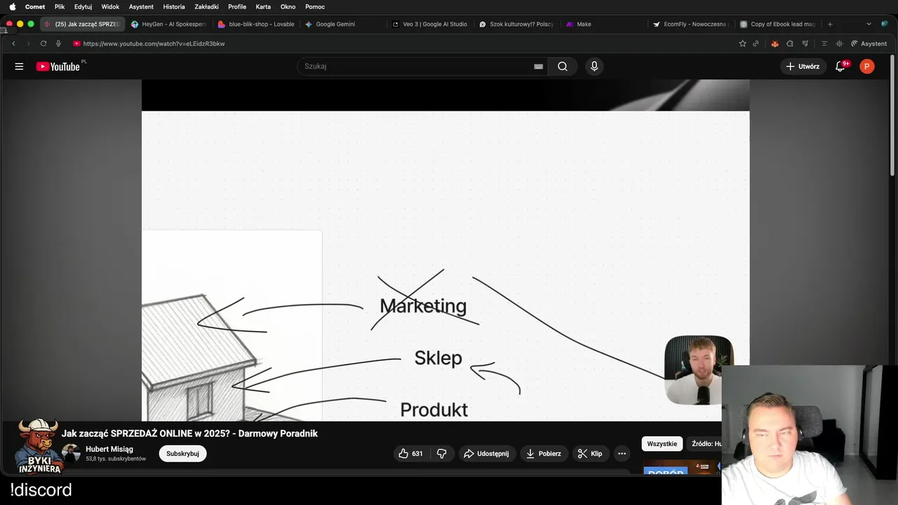This screenshot has height=505, width=898.
Task: Select the Wszystkie filter chip
Action: 662,444
